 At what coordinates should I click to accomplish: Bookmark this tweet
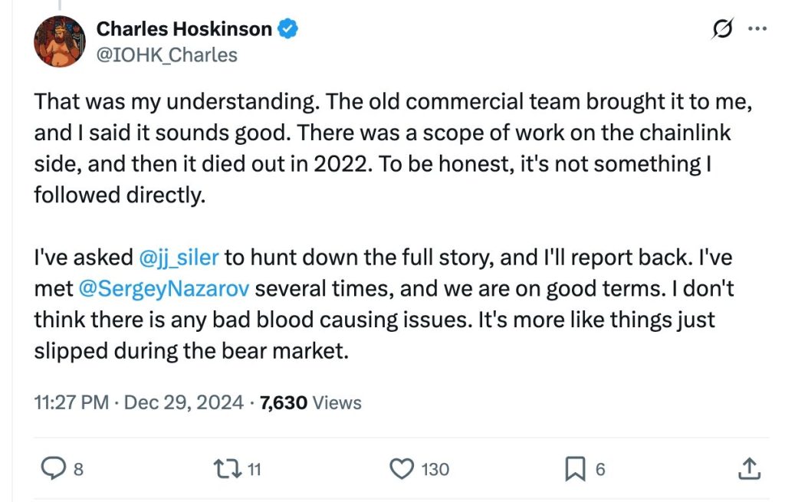(574, 468)
